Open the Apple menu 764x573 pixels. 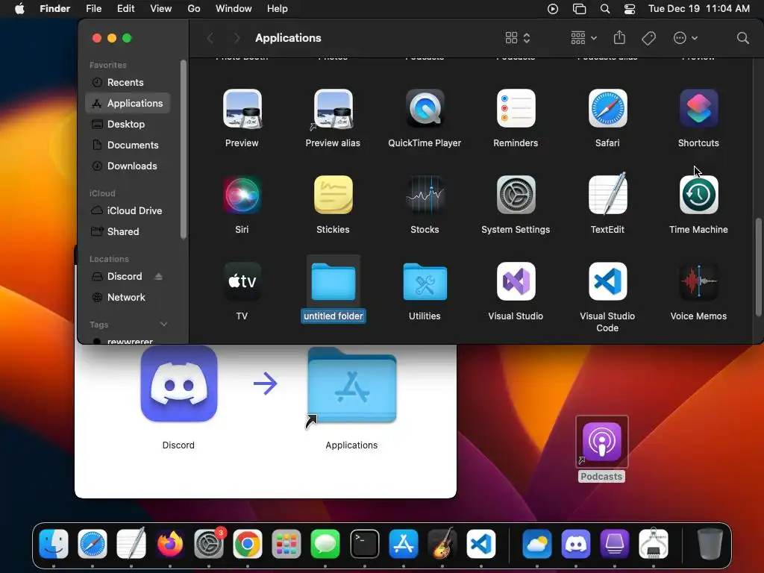pyautogui.click(x=19, y=9)
